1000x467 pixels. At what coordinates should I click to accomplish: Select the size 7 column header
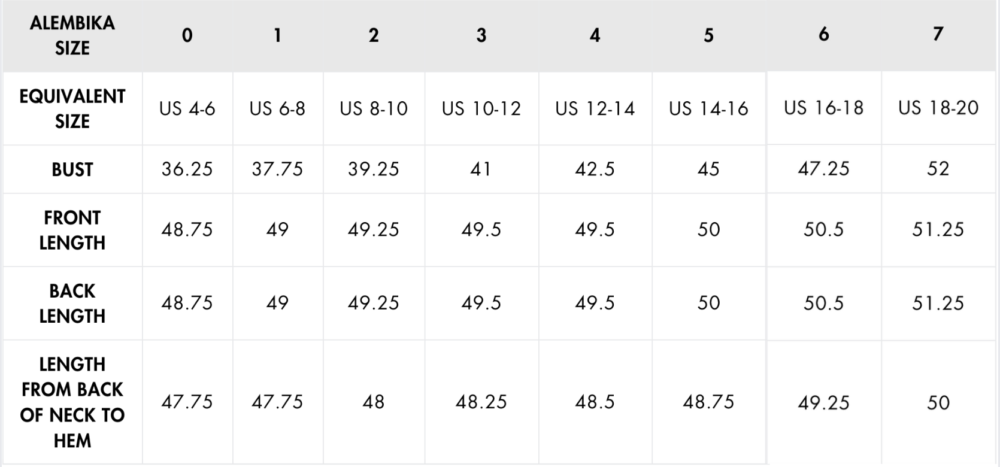938,34
